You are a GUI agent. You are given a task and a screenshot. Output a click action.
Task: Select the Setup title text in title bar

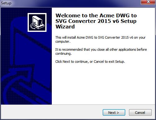click(x=6, y=3)
